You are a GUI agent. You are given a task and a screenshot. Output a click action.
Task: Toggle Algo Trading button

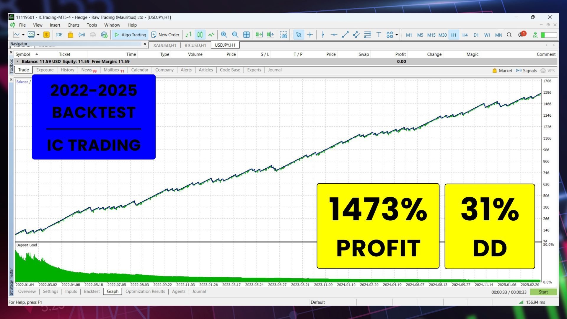click(130, 35)
